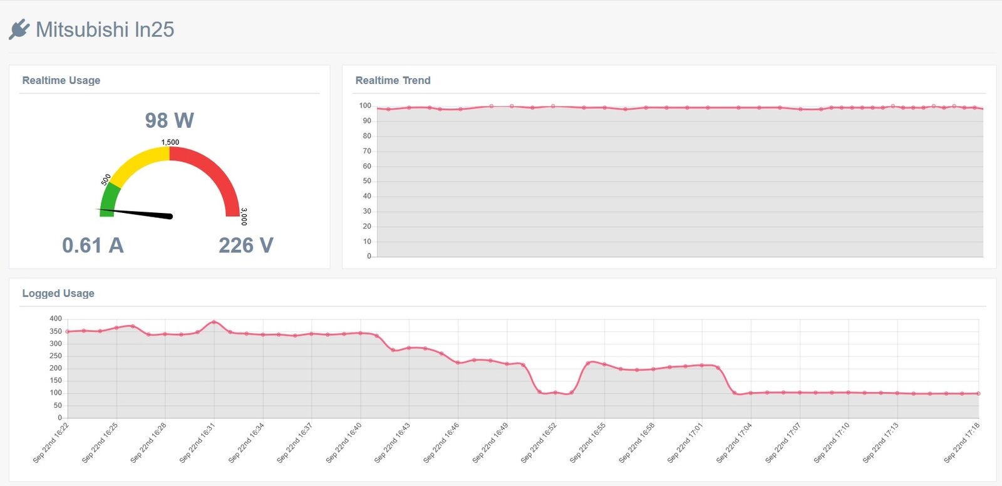The width and height of the screenshot is (1002, 486).
Task: Click the Sep 22nd 16:22 axis label
Action: 51,443
